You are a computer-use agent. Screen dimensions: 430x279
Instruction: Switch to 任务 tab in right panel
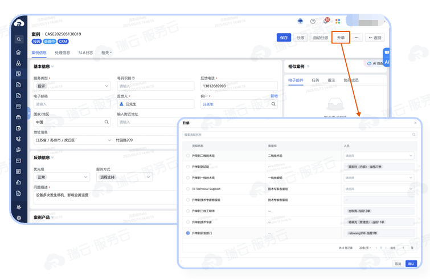316,80
